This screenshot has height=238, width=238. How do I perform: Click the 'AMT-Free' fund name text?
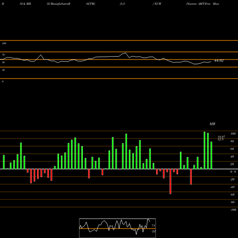click(204, 4)
